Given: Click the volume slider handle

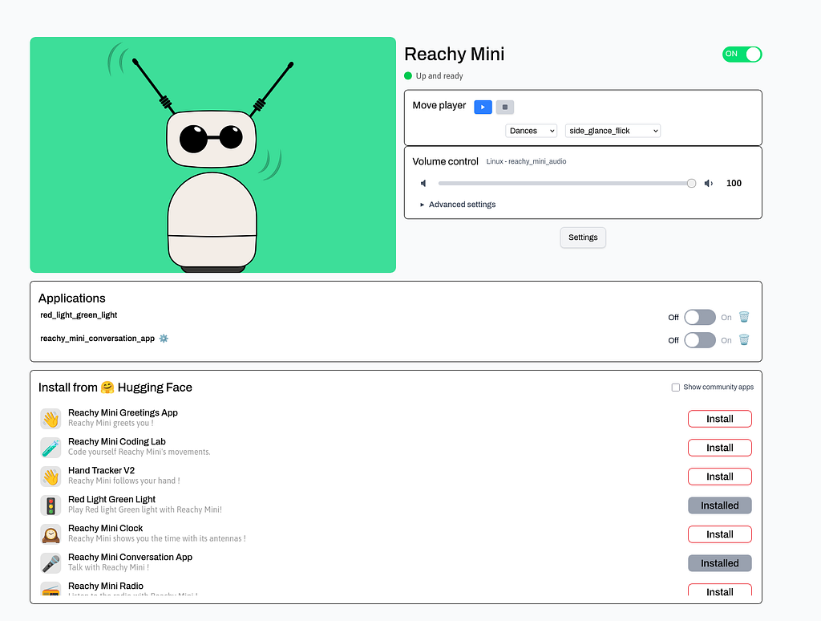Looking at the screenshot, I should (x=692, y=183).
